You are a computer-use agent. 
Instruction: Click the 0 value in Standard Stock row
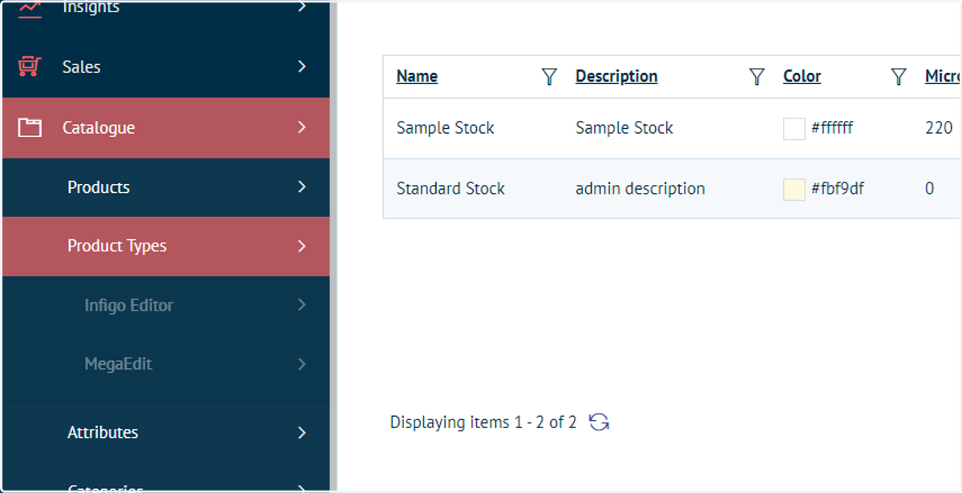[x=930, y=190]
